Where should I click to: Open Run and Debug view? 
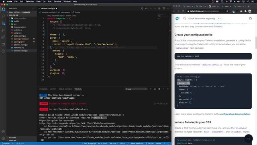pyautogui.click(x=3, y=30)
